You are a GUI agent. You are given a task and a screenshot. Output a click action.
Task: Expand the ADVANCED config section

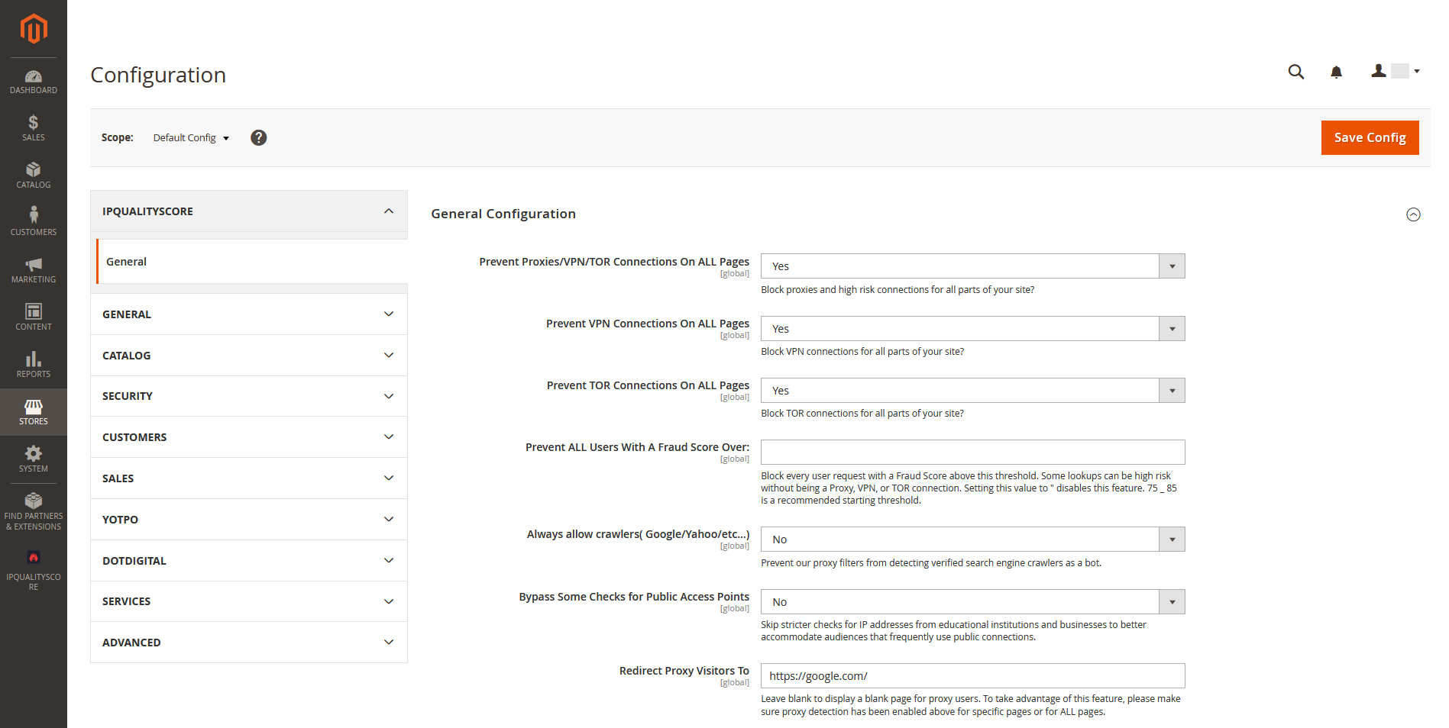coord(249,643)
